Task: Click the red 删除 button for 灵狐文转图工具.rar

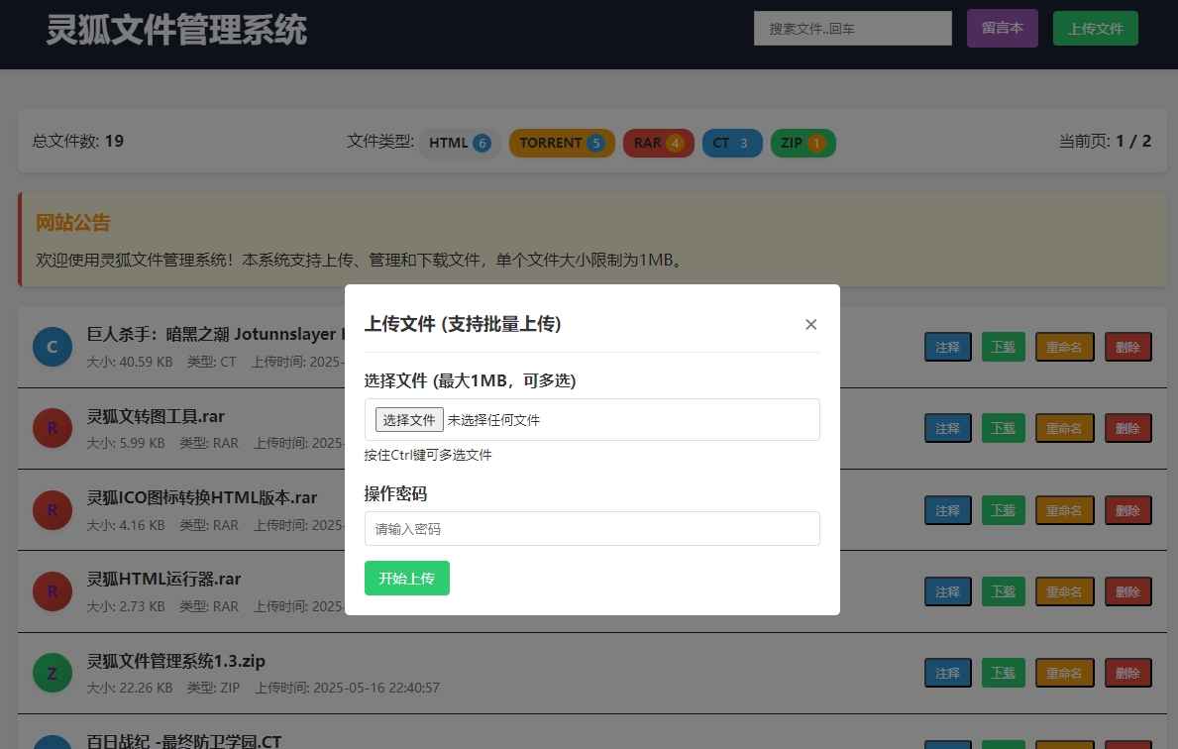Action: pos(1127,428)
